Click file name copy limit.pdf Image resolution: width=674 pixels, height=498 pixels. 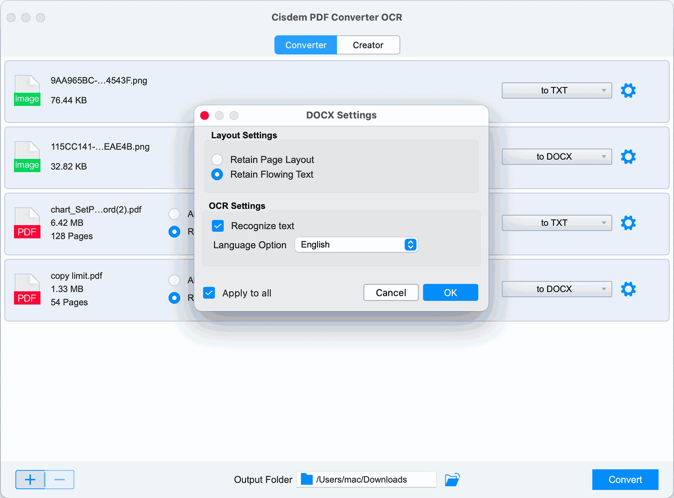77,276
